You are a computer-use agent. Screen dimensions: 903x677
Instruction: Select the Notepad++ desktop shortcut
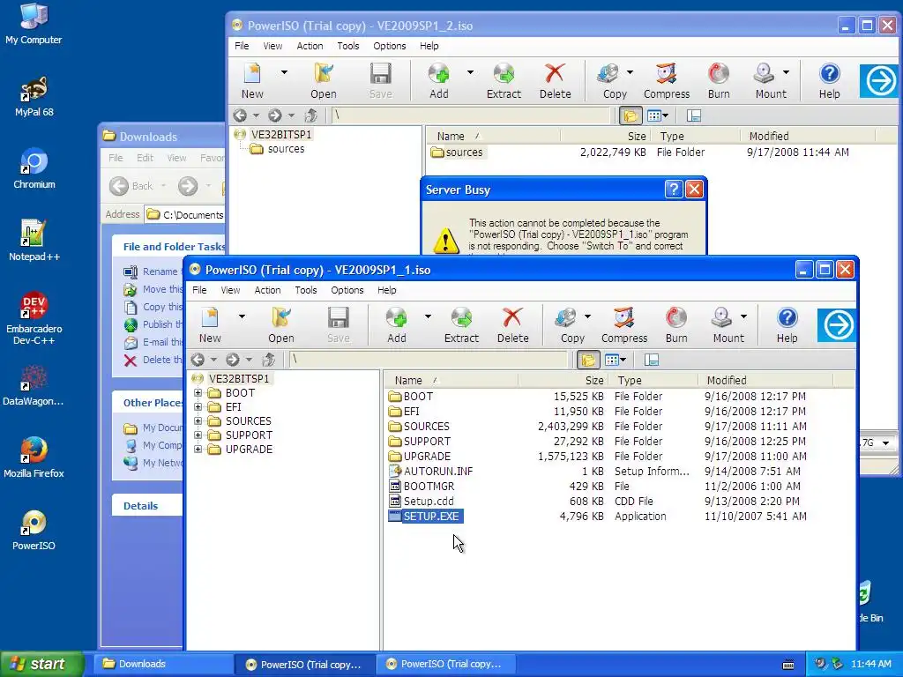[x=34, y=242]
